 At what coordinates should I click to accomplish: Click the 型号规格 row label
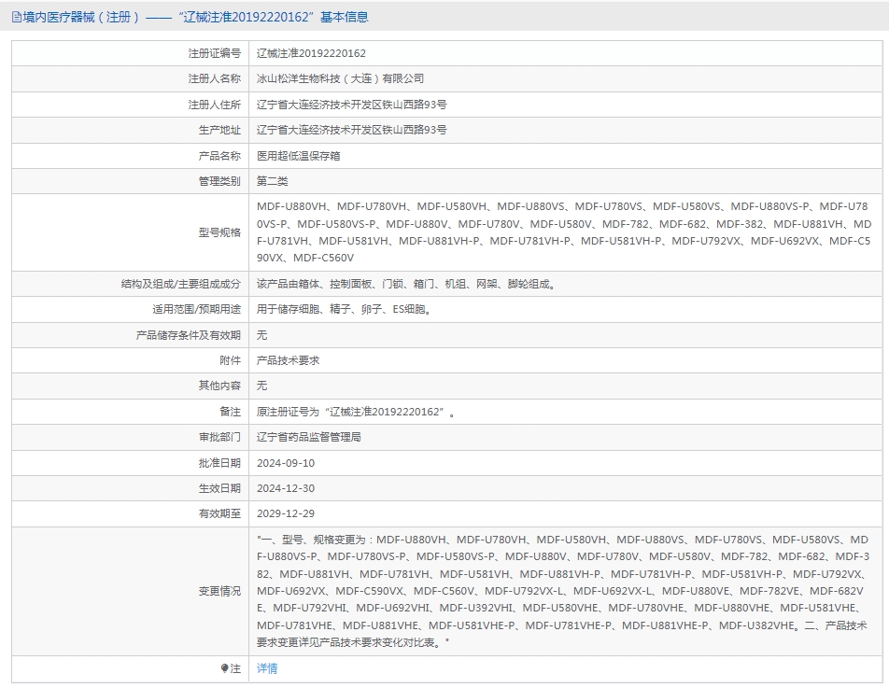coord(219,232)
